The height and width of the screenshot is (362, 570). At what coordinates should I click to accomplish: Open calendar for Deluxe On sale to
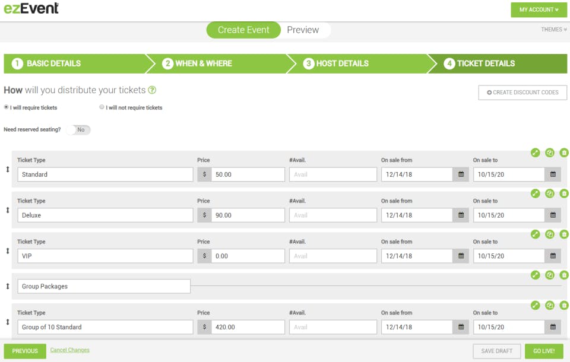[553, 215]
